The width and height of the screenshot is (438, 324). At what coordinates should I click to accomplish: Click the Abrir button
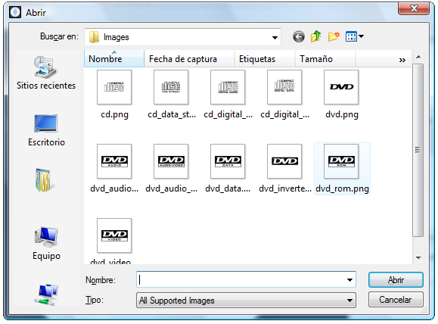(396, 280)
